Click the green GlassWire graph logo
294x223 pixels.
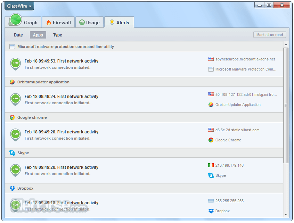16,19
